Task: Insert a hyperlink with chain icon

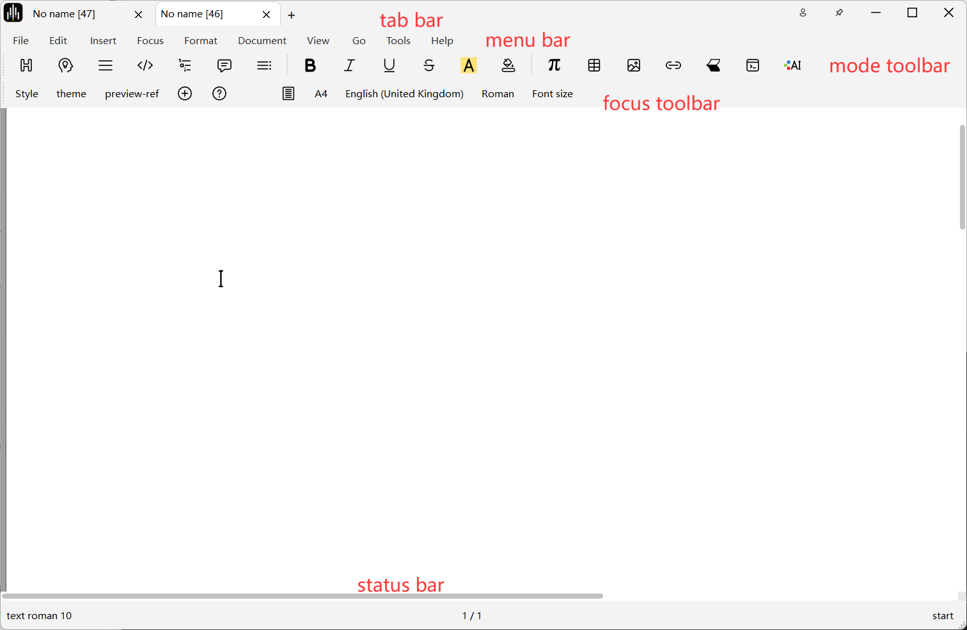Action: [673, 65]
